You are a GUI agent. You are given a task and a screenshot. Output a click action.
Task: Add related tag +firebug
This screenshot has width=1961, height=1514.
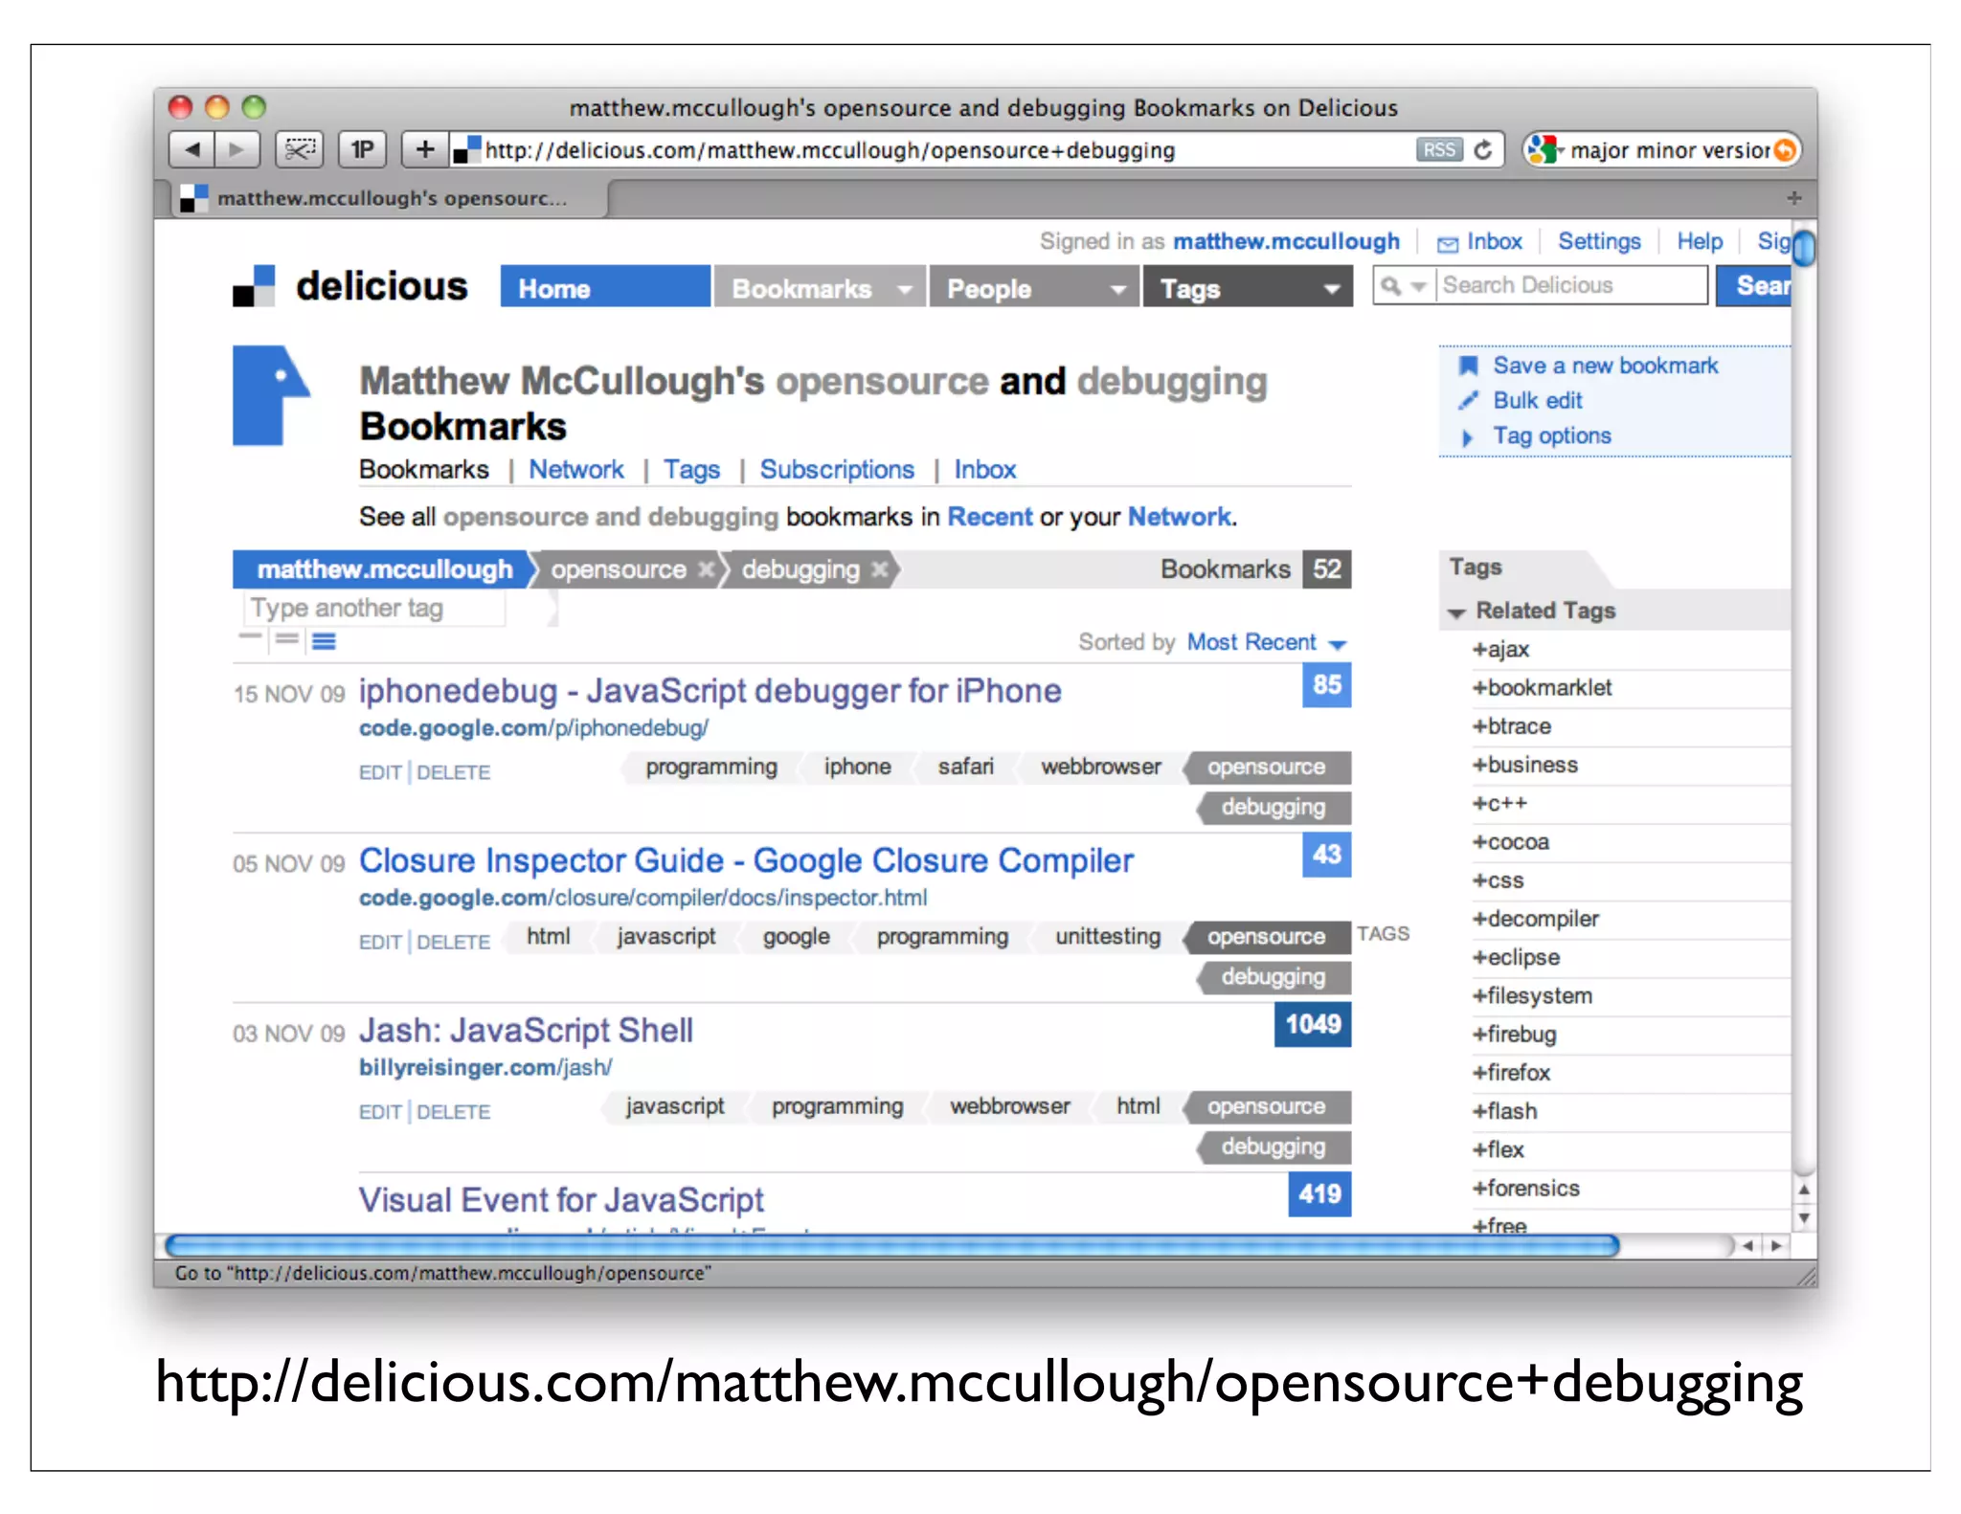pos(1514,1035)
